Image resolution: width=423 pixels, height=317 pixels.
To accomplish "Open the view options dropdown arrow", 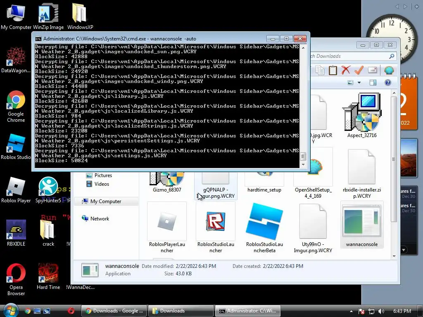I will [359, 83].
